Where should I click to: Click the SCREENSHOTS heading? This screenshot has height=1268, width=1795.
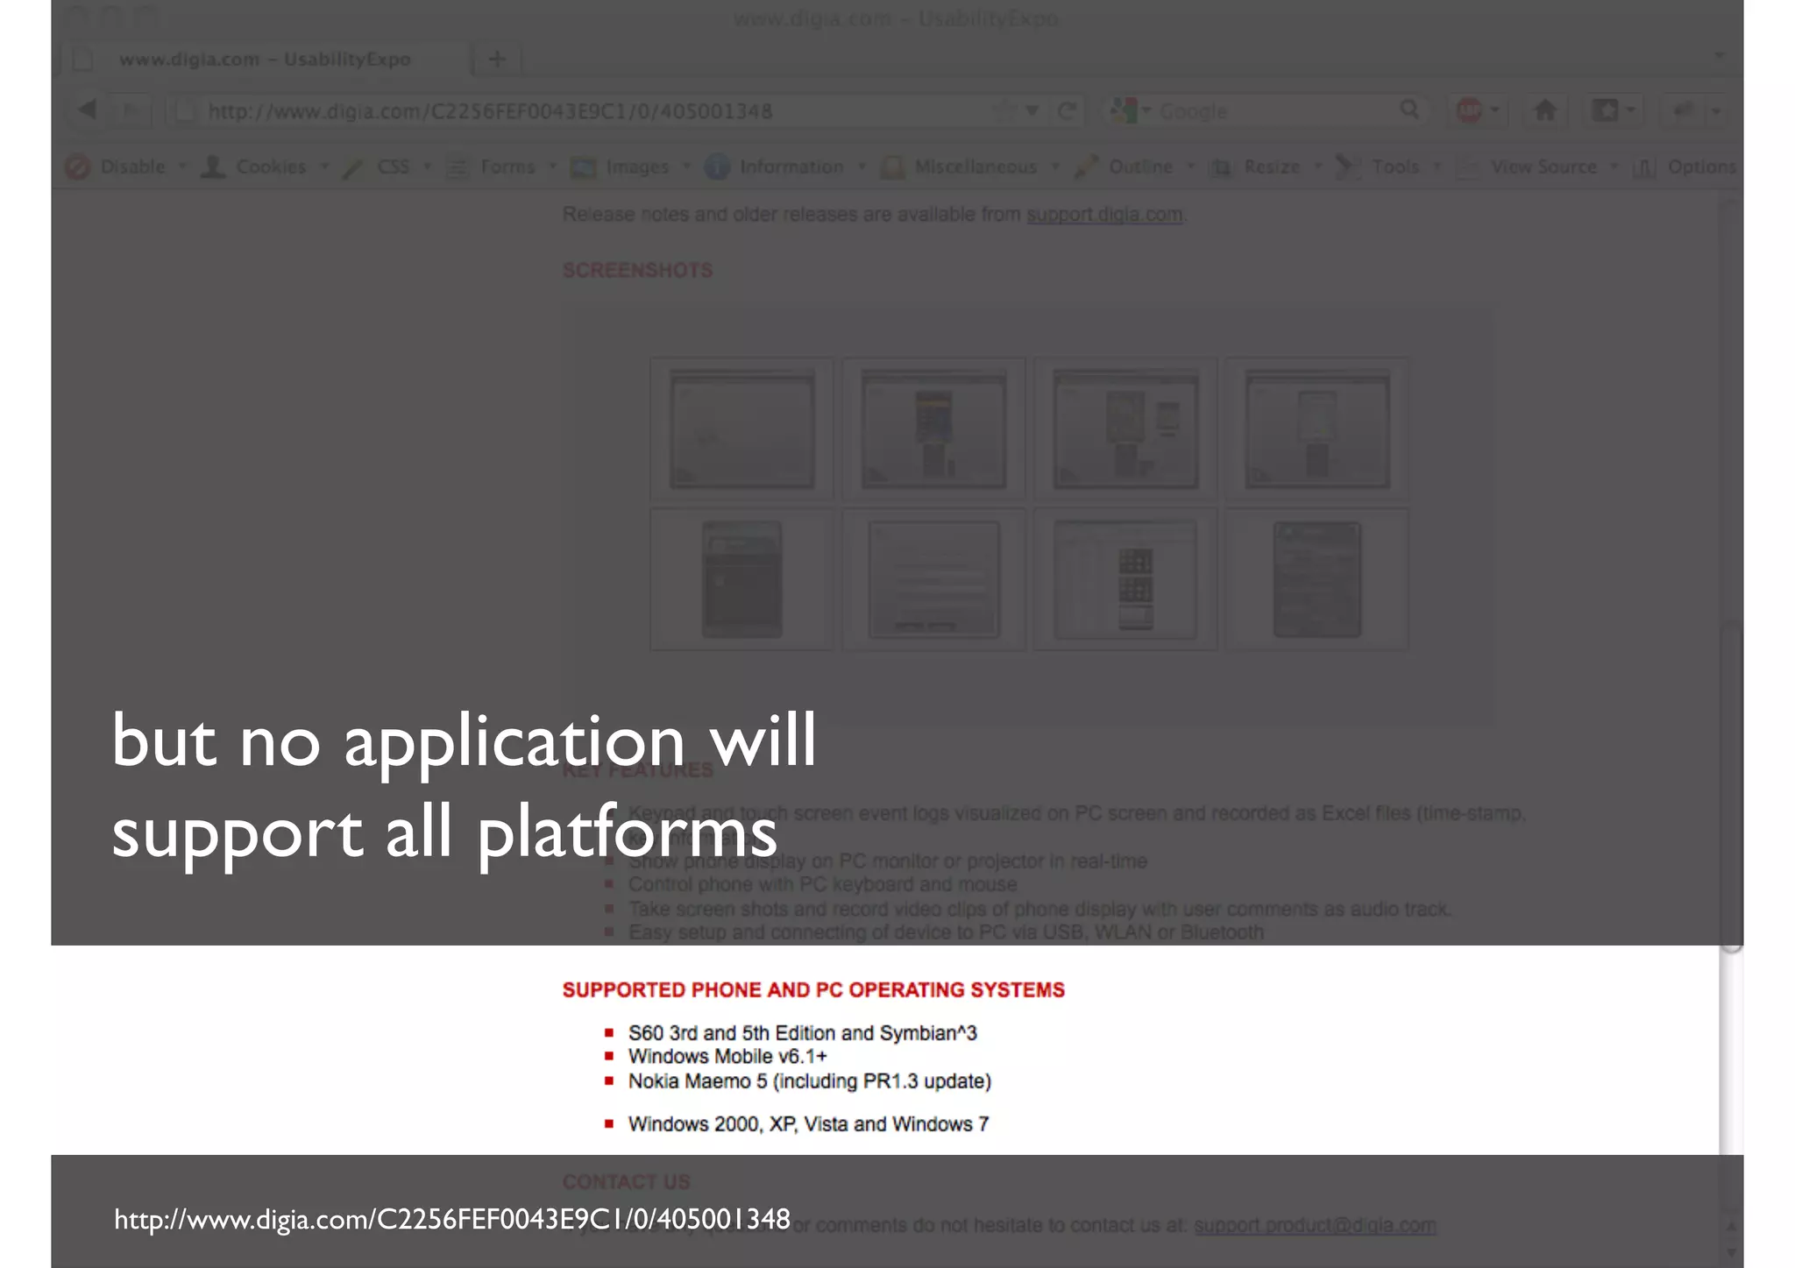[637, 271]
